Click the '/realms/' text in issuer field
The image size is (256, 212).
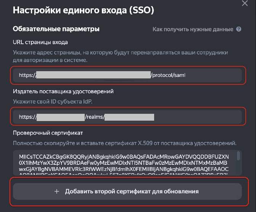(x=94, y=117)
